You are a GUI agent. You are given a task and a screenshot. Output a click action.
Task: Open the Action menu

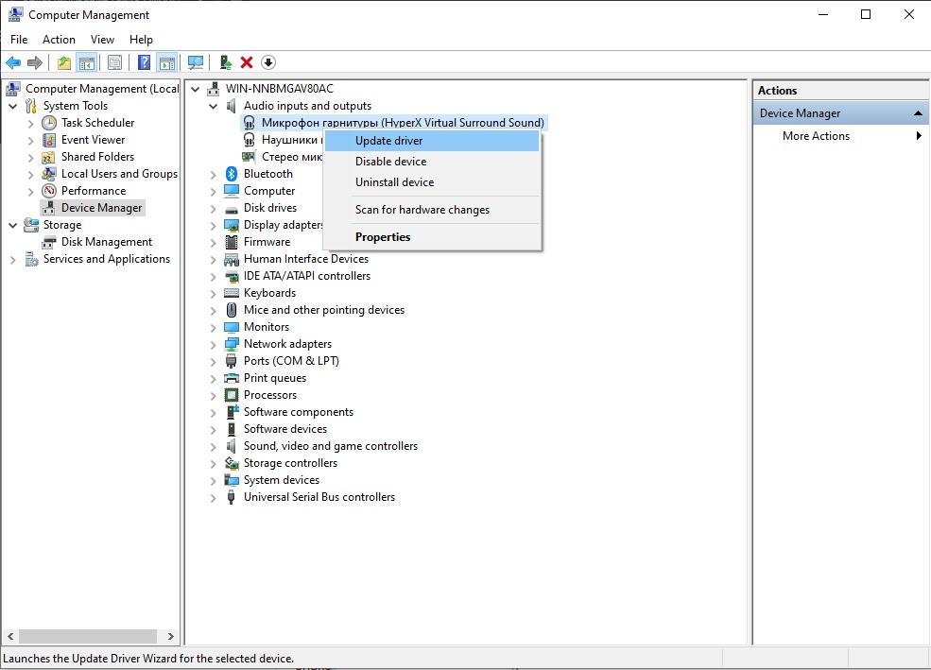[x=59, y=40]
